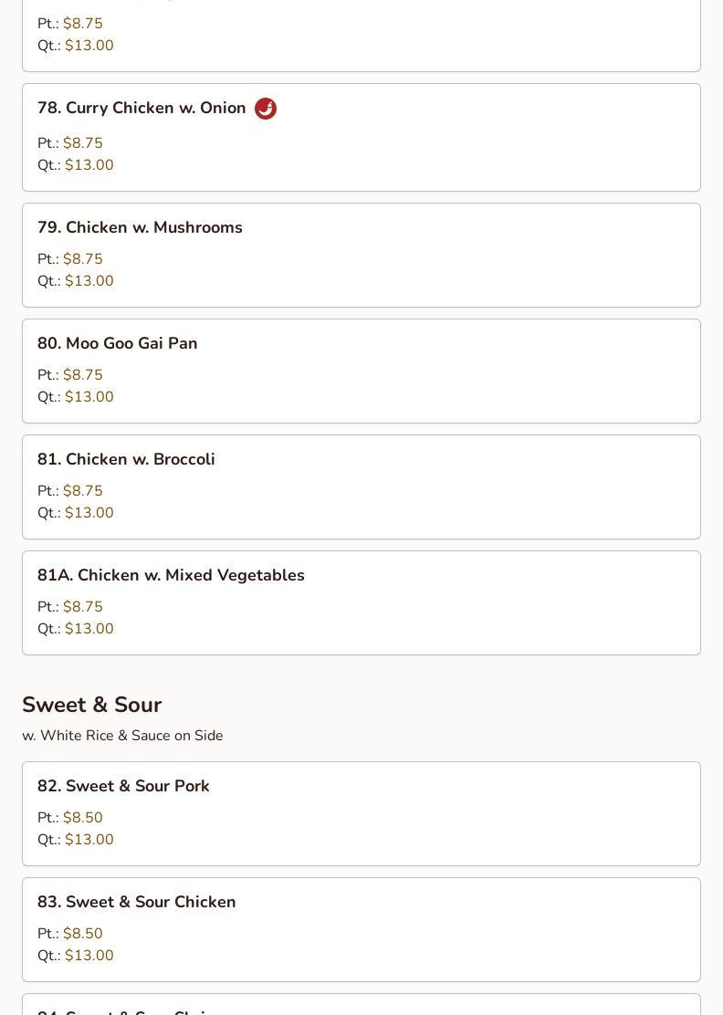The width and height of the screenshot is (723, 1015).
Task: Click the spicy chili icon beside Curry Chicken
Action: coord(265,109)
